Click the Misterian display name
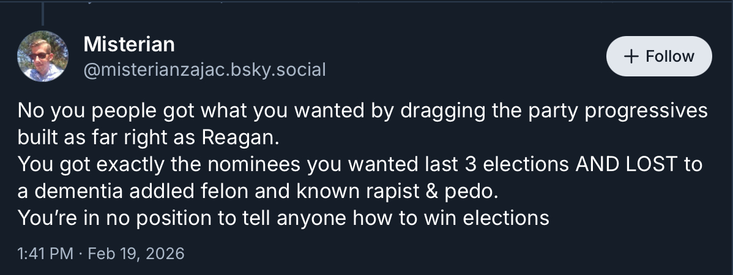 pyautogui.click(x=128, y=44)
